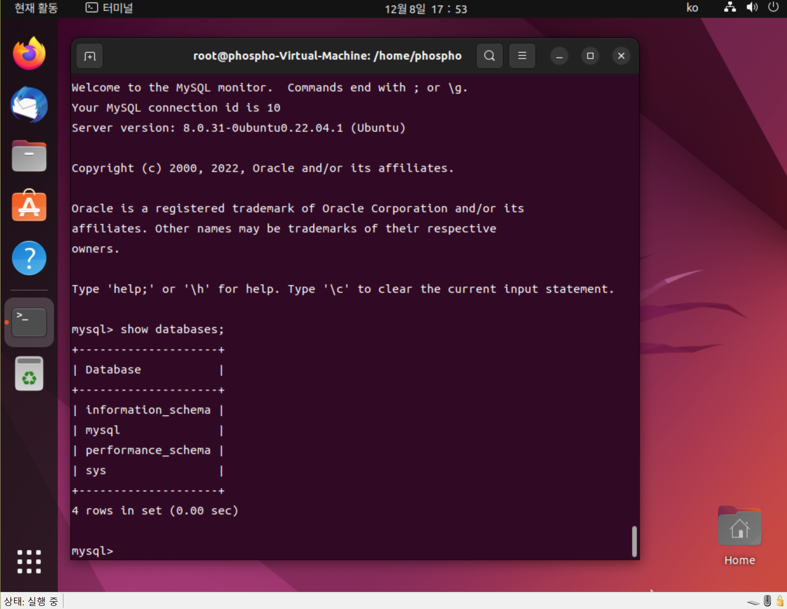Click the terminal search icon

490,56
